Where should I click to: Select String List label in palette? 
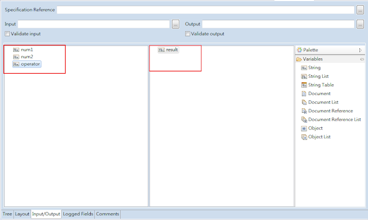(x=318, y=77)
